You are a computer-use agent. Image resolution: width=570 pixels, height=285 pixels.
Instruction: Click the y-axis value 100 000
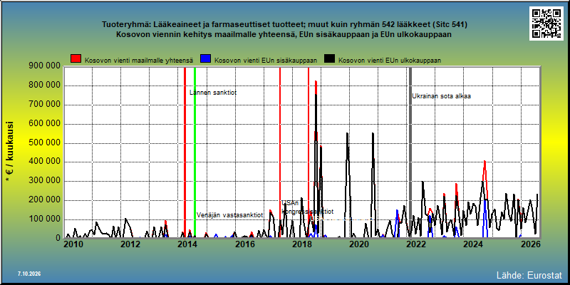tap(44, 219)
